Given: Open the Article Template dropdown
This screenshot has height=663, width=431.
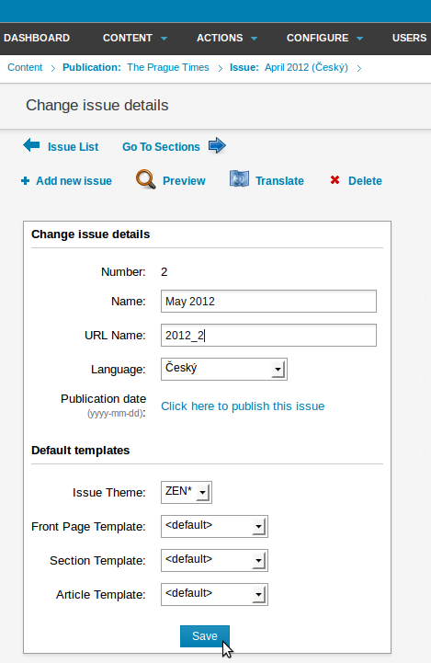Looking at the screenshot, I should point(214,595).
